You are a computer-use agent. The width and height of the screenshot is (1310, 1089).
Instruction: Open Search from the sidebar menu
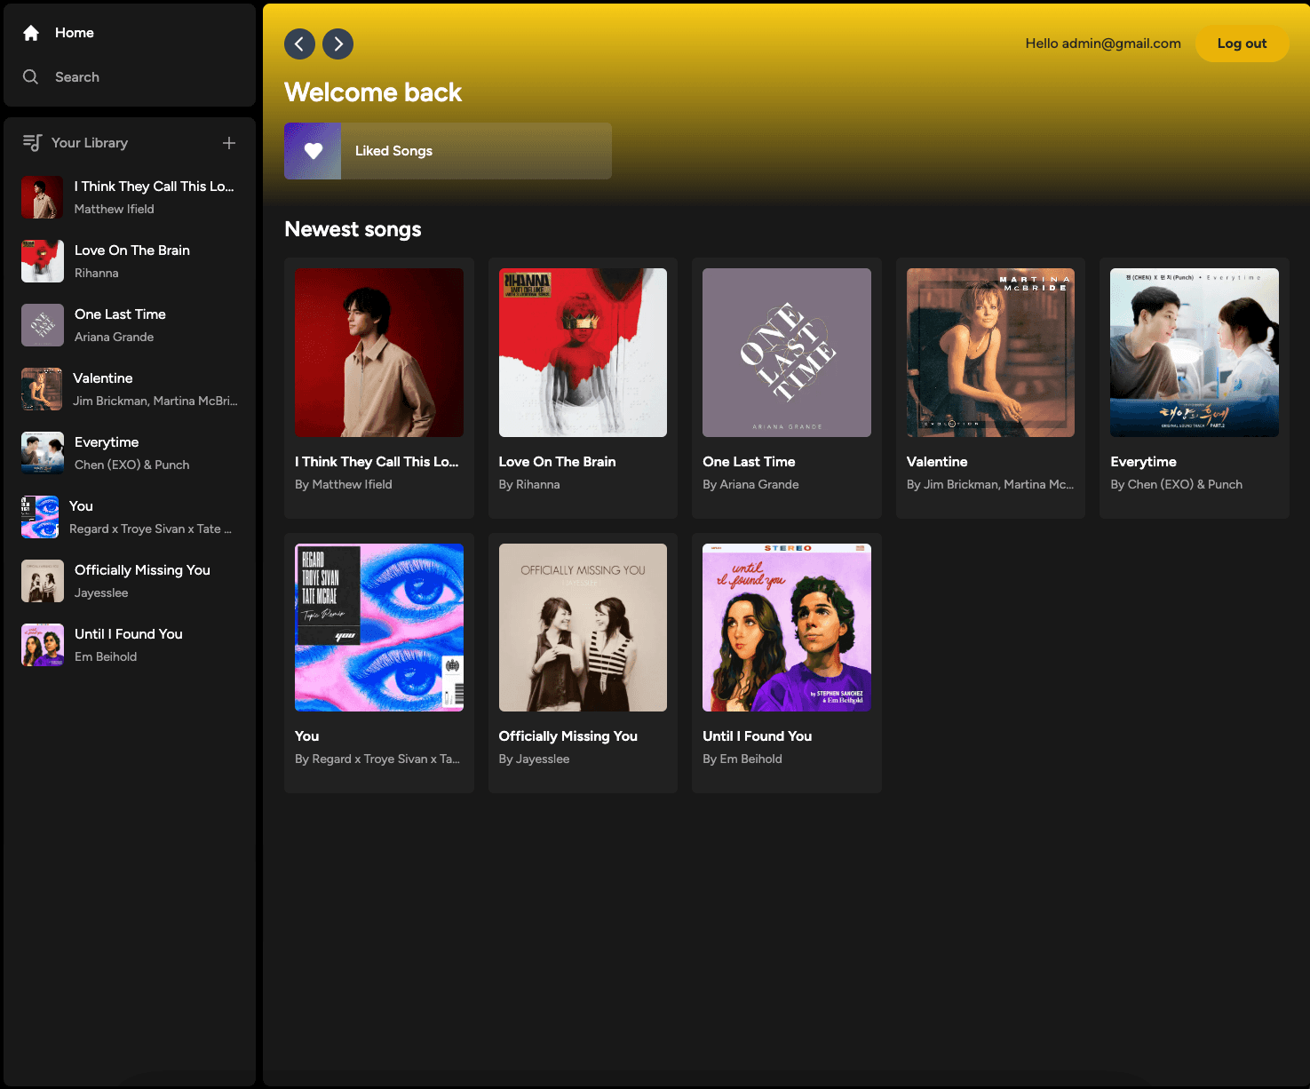click(x=77, y=77)
